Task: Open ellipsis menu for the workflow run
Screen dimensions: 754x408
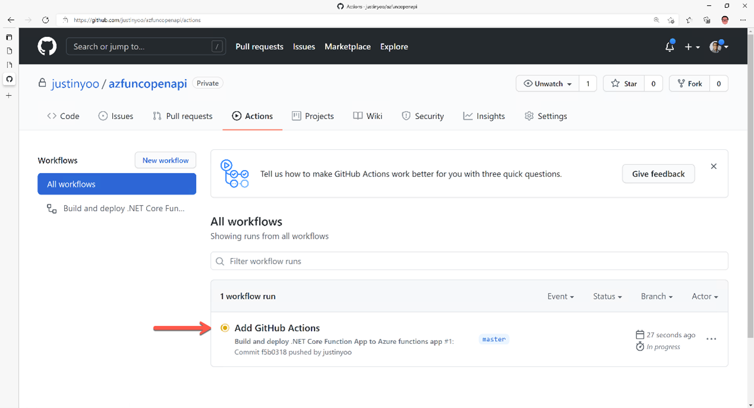Action: click(x=711, y=339)
